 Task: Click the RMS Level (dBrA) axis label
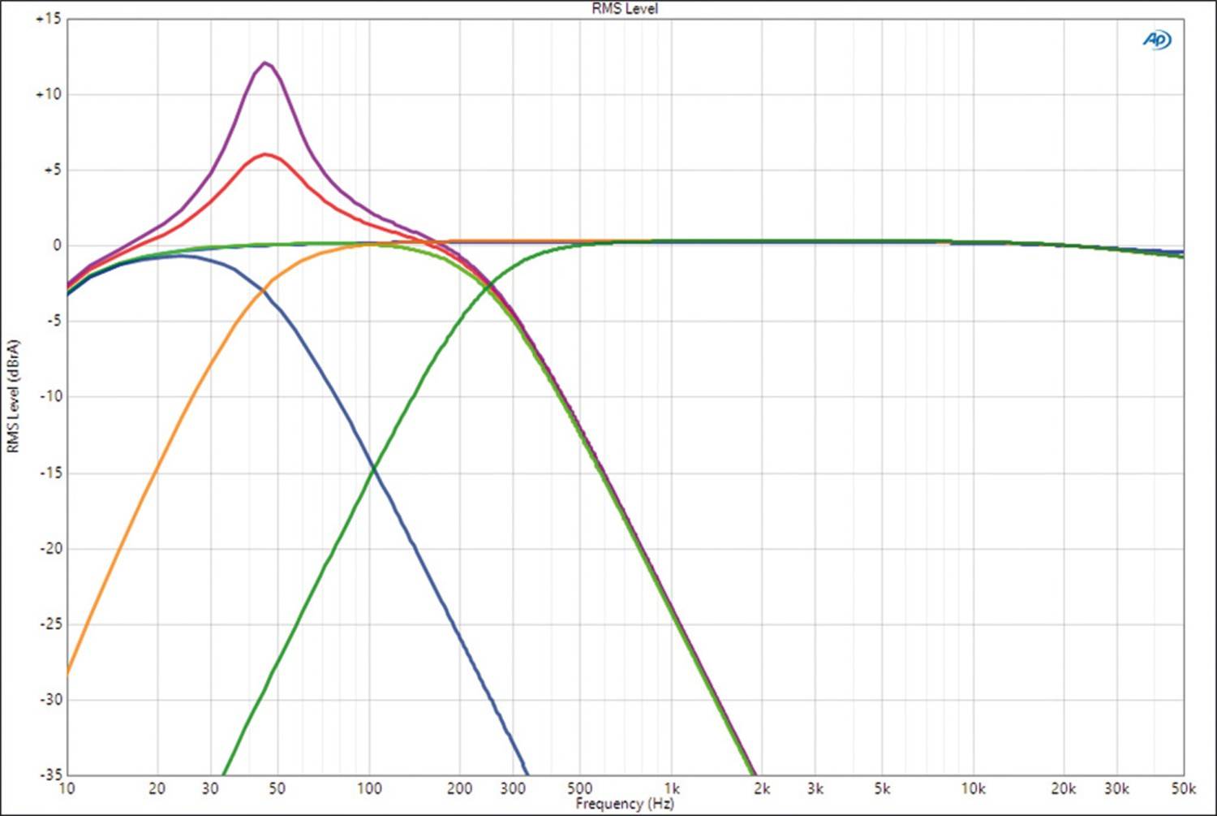coord(13,396)
